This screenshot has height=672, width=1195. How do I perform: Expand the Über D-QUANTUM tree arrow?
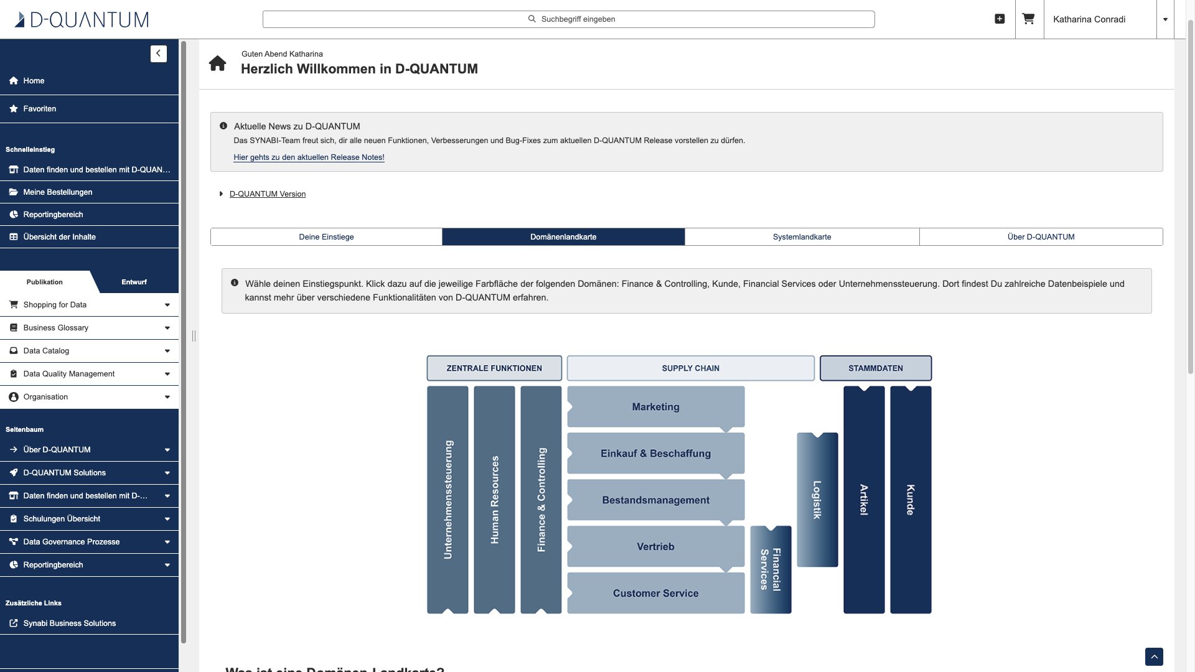pyautogui.click(x=167, y=450)
